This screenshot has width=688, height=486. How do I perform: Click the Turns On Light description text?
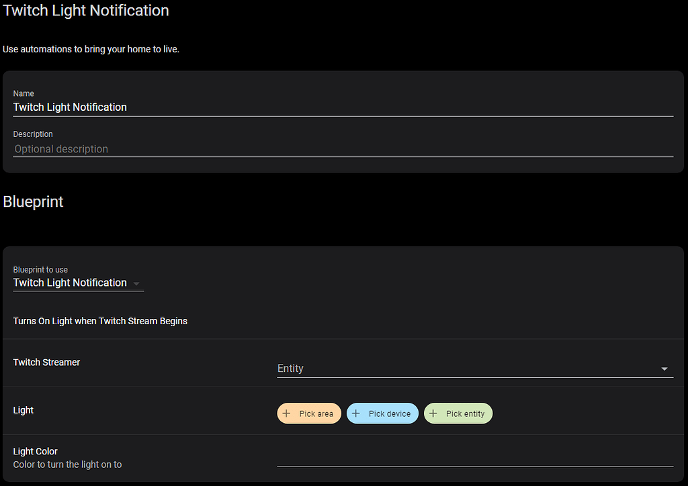click(100, 321)
